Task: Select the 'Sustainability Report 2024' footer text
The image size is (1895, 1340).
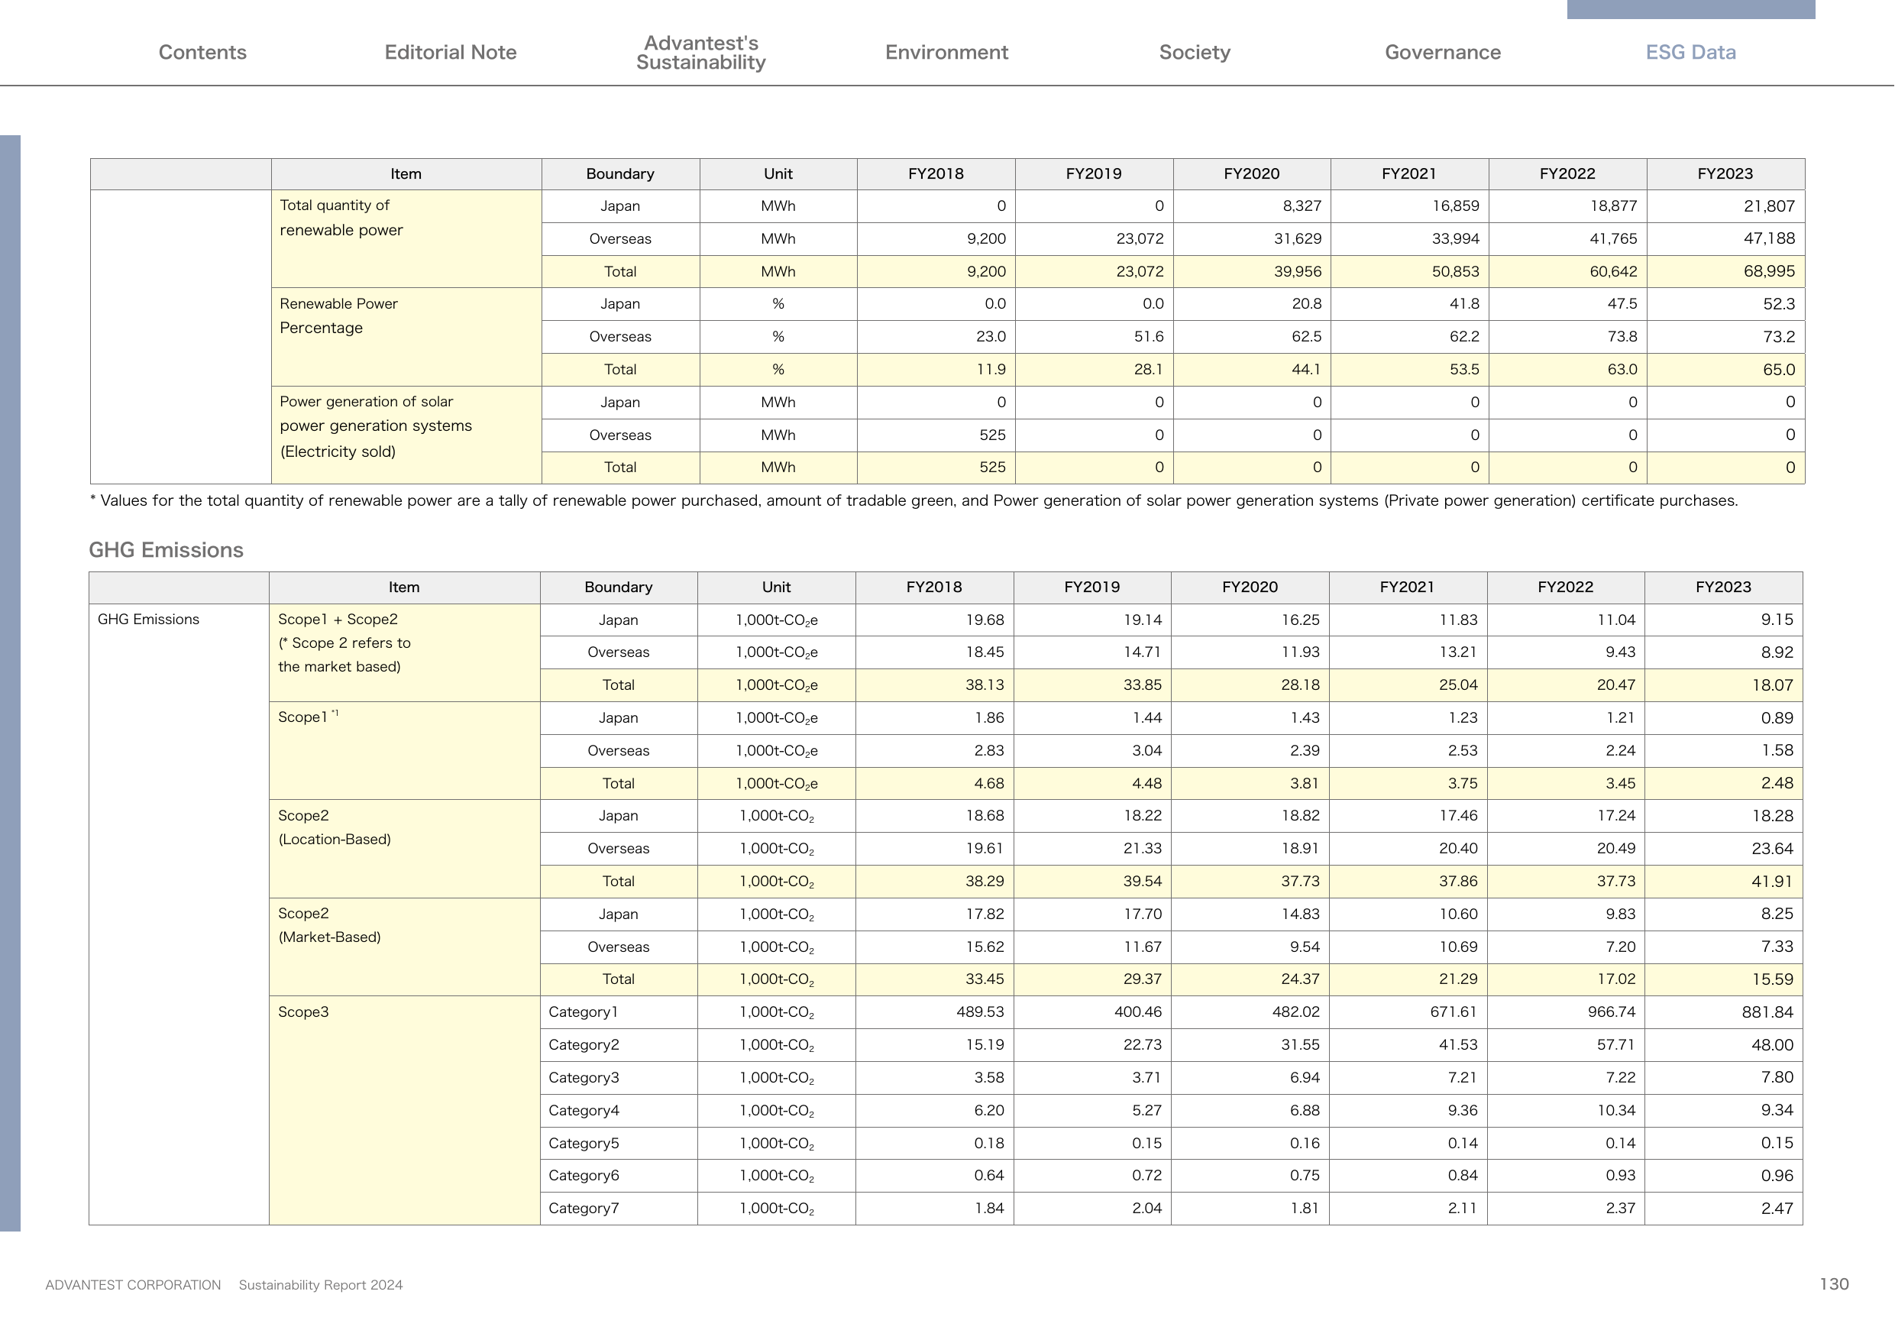Action: click(320, 1286)
